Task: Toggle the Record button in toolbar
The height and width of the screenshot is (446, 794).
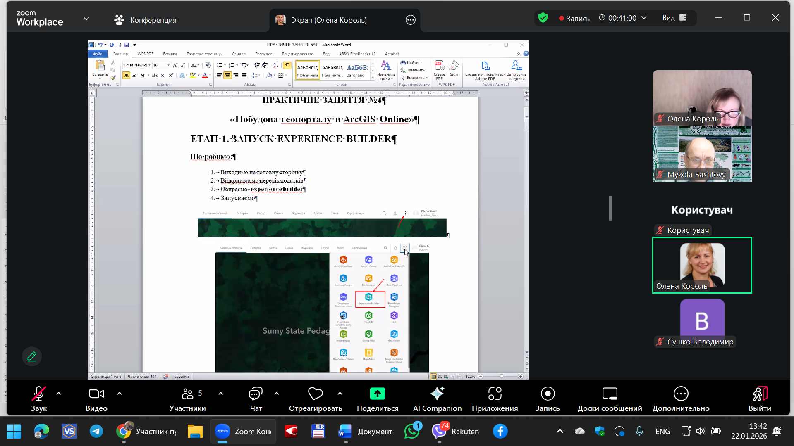Action: [x=548, y=394]
